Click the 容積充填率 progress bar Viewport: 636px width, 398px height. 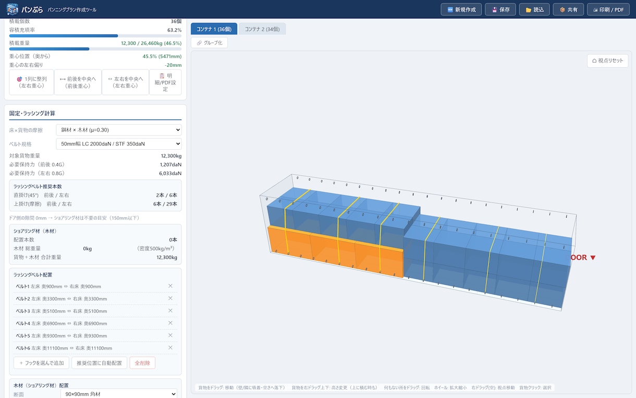[95, 36]
